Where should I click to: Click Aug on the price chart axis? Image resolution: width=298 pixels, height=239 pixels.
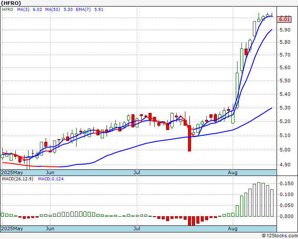tap(233, 172)
